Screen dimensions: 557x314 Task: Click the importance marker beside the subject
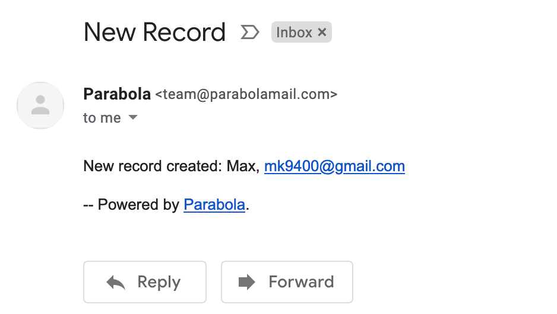249,33
